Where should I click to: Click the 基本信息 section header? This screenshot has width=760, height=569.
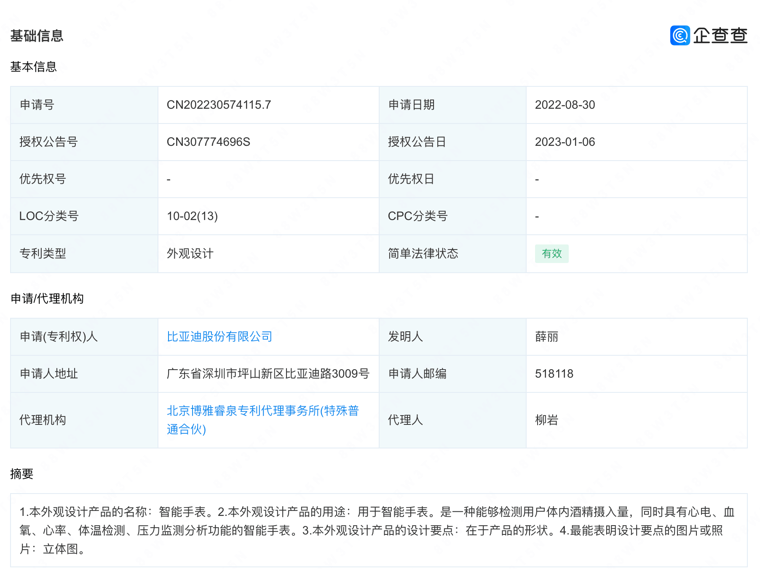point(34,67)
